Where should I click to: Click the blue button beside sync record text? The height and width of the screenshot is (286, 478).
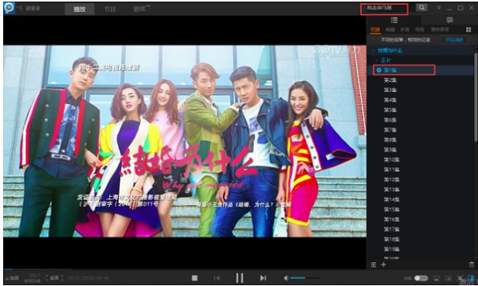[x=454, y=40]
